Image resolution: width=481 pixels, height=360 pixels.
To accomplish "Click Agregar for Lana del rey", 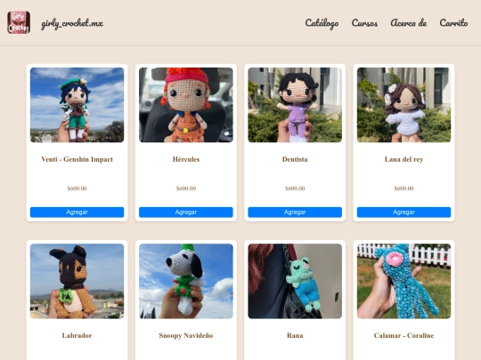I will [x=404, y=212].
